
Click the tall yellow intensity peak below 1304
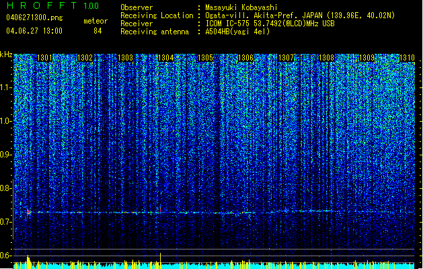[161, 260]
